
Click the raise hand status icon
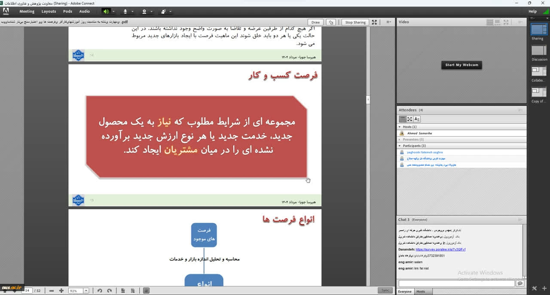click(164, 12)
